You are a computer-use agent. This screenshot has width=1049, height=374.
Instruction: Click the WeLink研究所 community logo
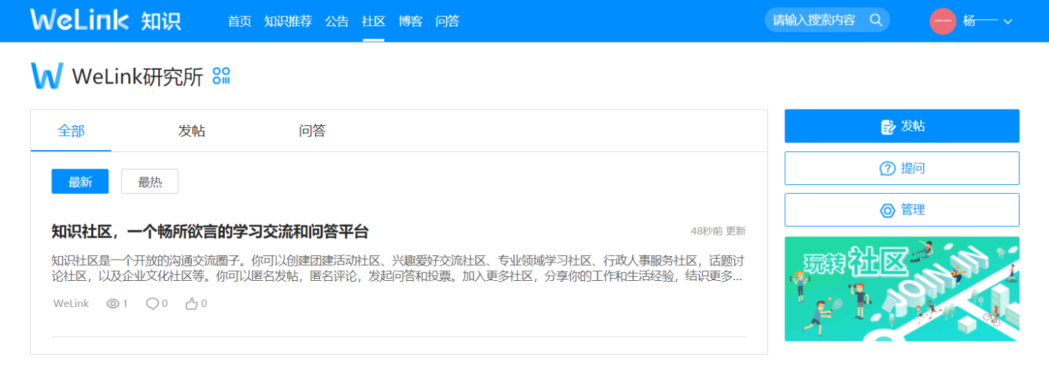coord(47,76)
